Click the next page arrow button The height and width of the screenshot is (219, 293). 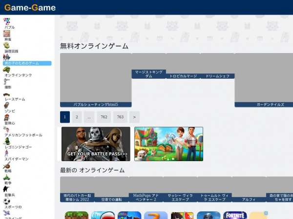pyautogui.click(x=134, y=117)
